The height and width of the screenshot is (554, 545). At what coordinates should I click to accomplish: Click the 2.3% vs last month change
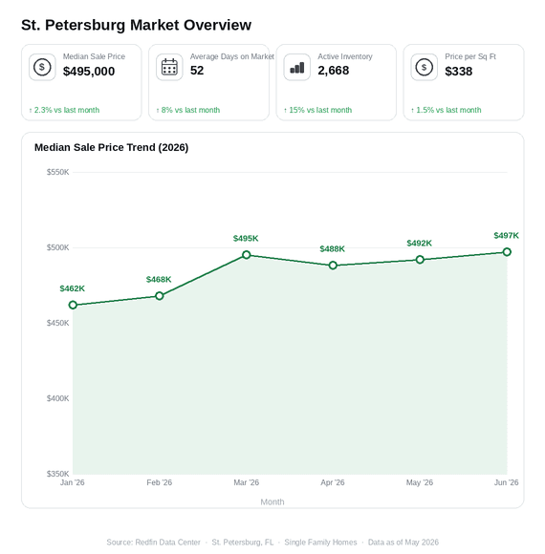pos(64,110)
